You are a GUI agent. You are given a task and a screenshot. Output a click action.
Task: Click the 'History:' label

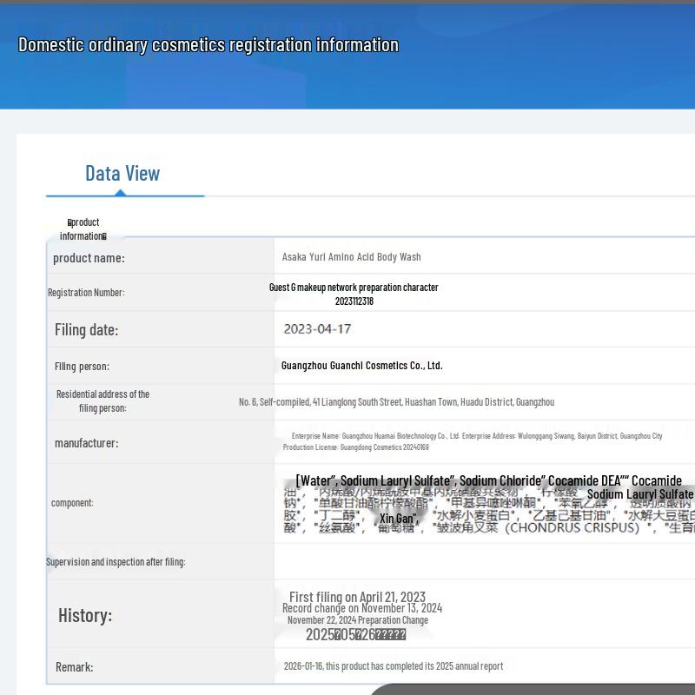(85, 615)
